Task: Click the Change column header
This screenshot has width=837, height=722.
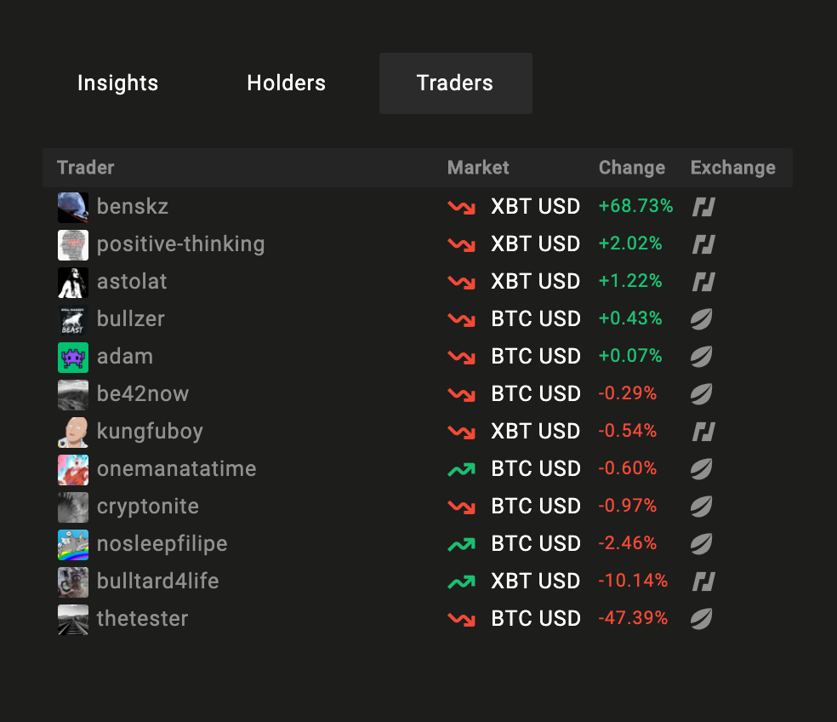Action: coord(631,168)
